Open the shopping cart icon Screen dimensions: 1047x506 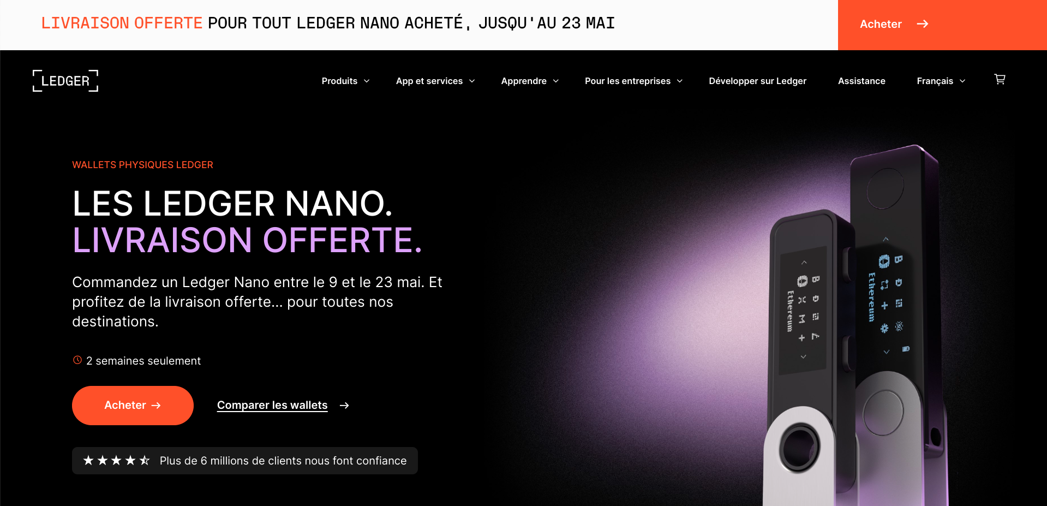pos(1000,80)
